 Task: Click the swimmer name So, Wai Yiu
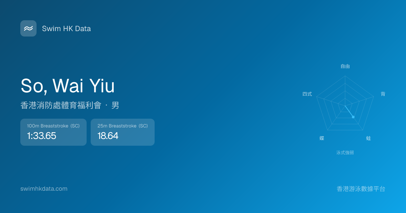pyautogui.click(x=68, y=86)
